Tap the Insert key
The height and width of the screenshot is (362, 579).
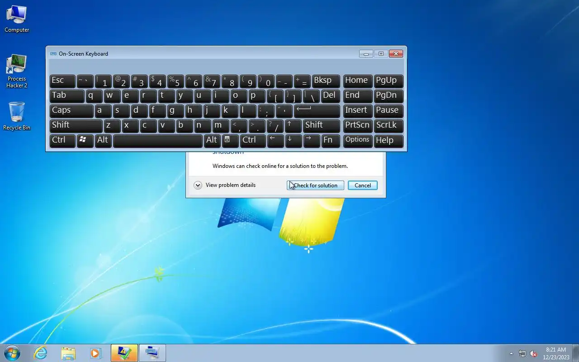pos(358,111)
